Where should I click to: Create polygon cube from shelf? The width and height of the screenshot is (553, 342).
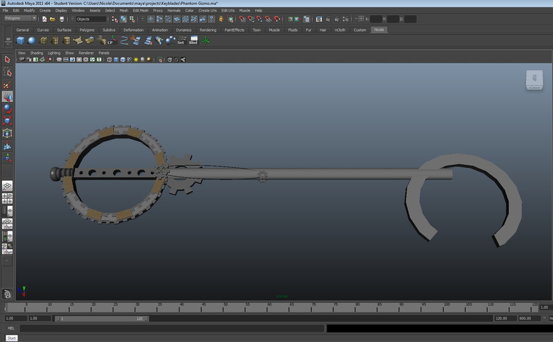click(20, 40)
